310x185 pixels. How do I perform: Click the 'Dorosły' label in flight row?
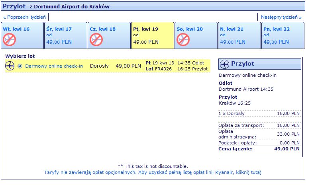(x=99, y=66)
